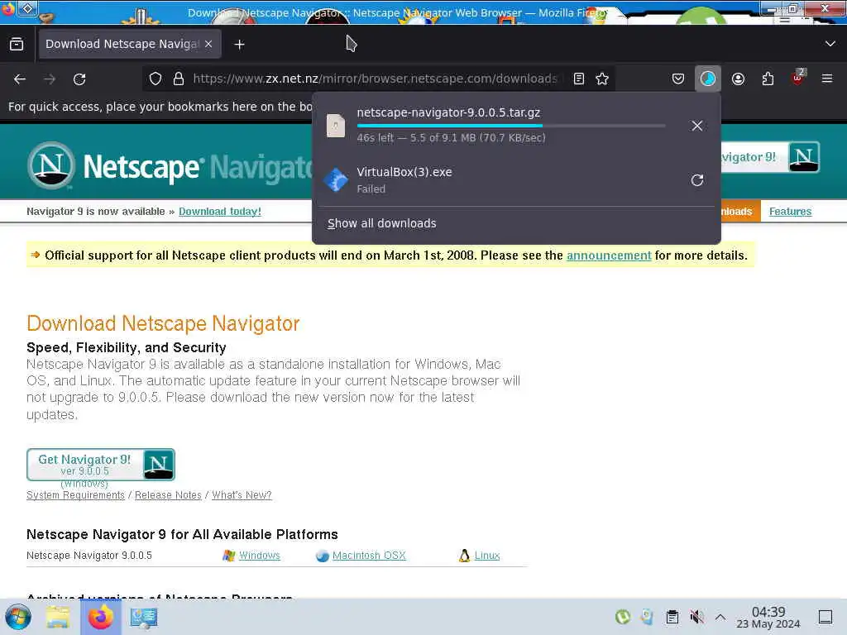Viewport: 847px width, 635px height.
Task: Click the Download Netscape Navigator heading
Action: pyautogui.click(x=163, y=323)
